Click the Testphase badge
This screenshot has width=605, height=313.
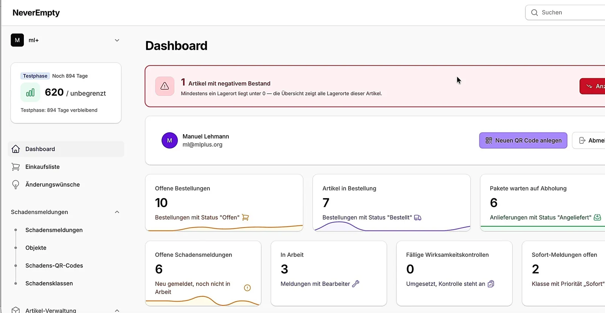pos(35,76)
